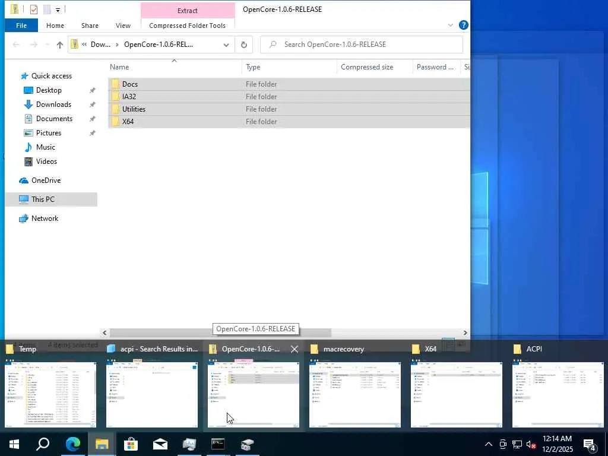Viewport: 608px width, 456px height.
Task: Click the Utilities folder icon
Action: click(x=115, y=109)
